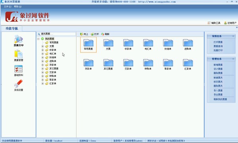
Task: Collapse the 管理任务 panel chevron
Action: tap(233, 59)
